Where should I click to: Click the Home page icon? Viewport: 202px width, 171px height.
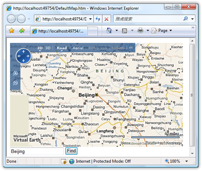[109, 31]
